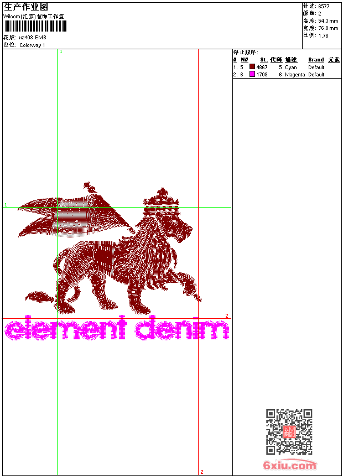The height and width of the screenshot is (476, 343).
Task: Click the 停止顺序 heading
Action: [x=246, y=53]
